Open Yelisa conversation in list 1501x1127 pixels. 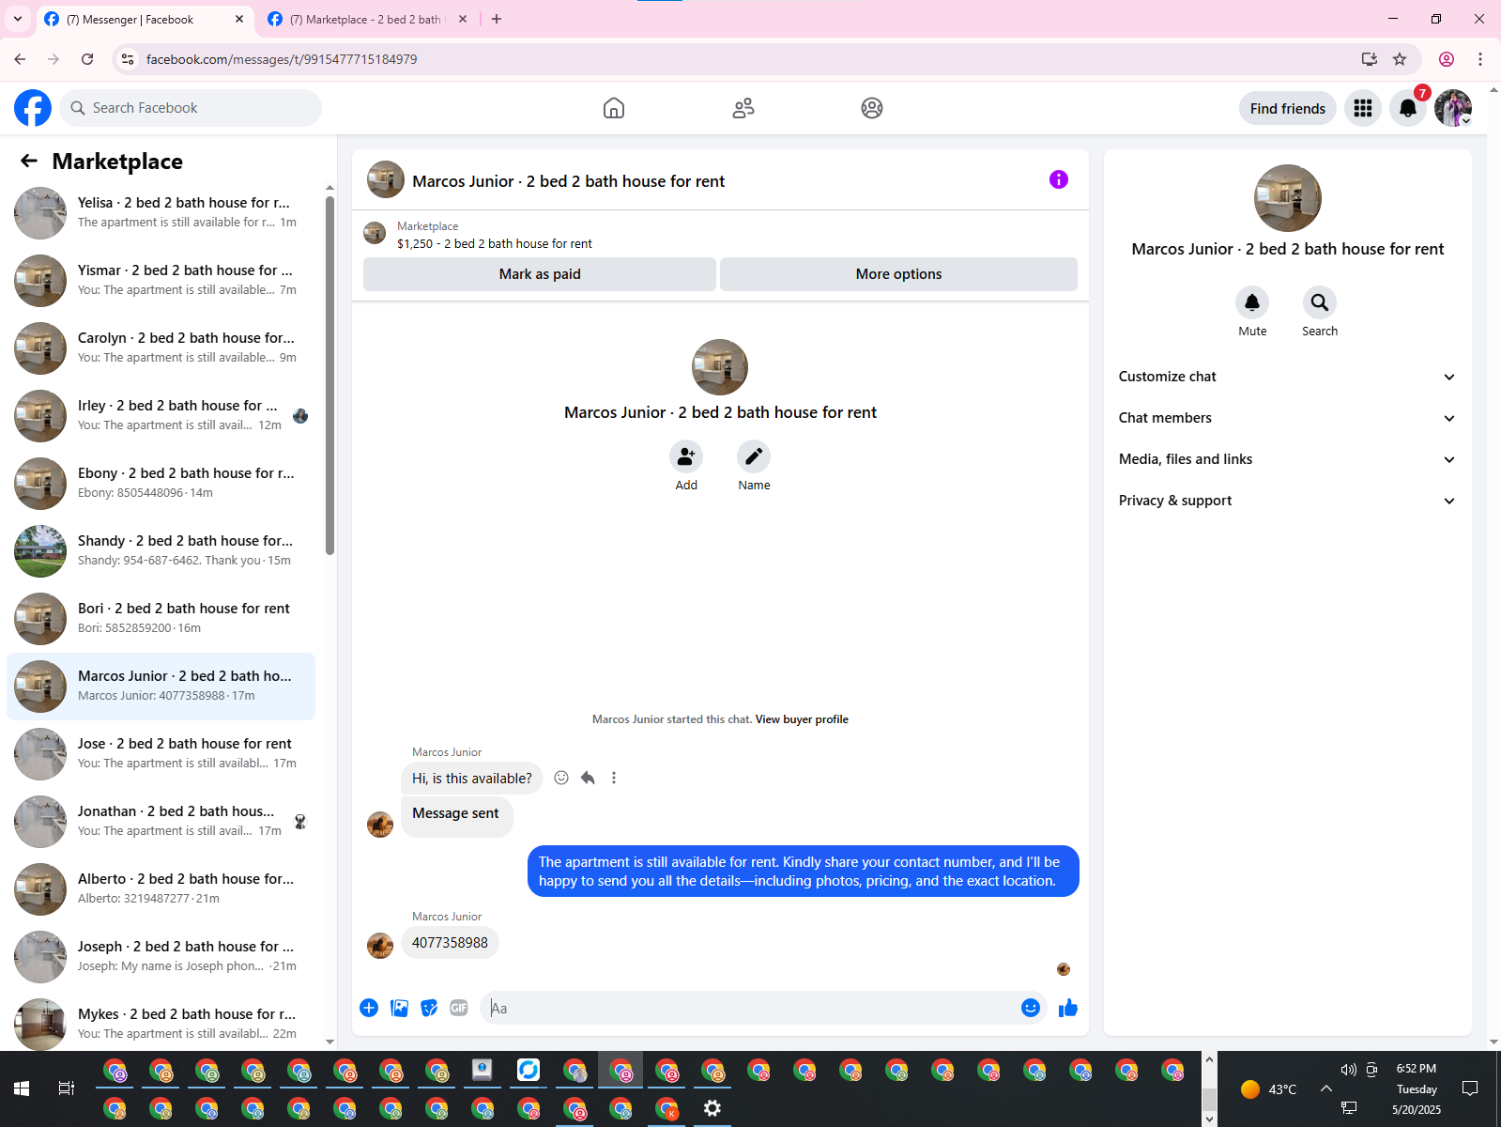(x=161, y=213)
